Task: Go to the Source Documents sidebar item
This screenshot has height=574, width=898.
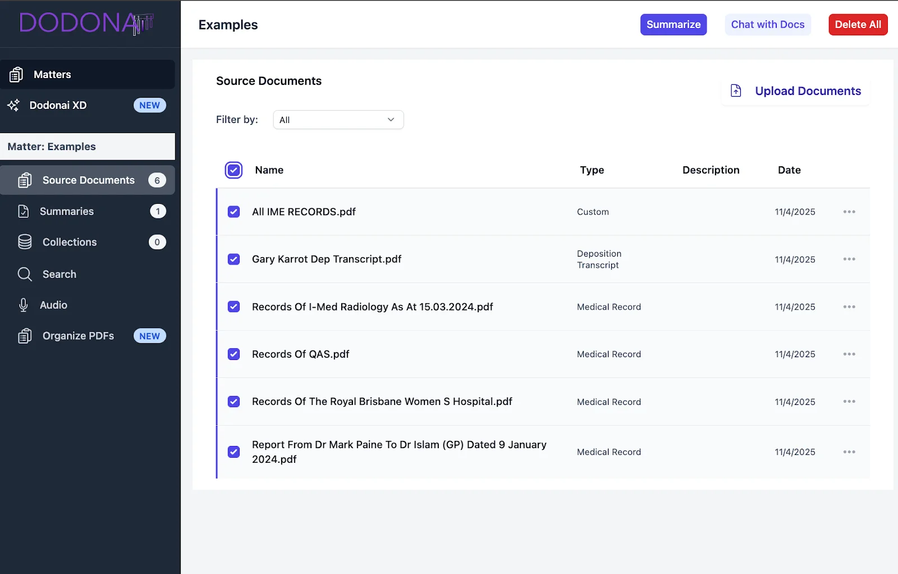Action: [x=88, y=180]
